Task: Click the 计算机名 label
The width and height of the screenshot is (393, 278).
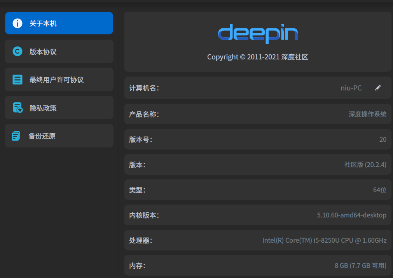Action: (144, 88)
